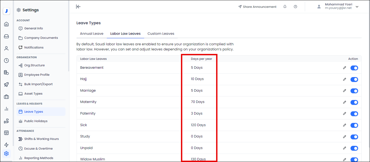Viewport: 370px width, 162px height.
Task: Open Public Holidays settings
Action: click(x=36, y=121)
